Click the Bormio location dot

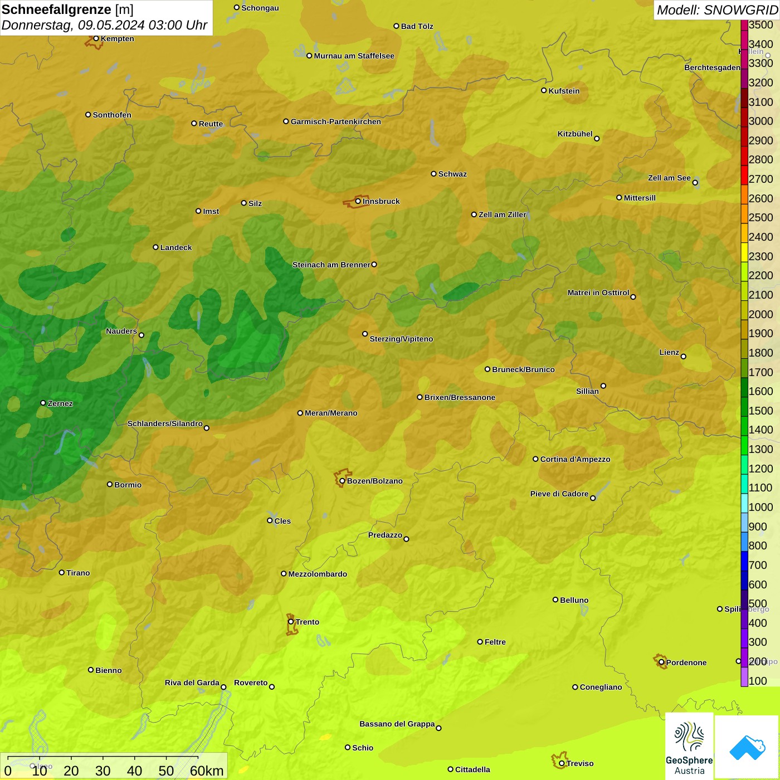point(110,484)
